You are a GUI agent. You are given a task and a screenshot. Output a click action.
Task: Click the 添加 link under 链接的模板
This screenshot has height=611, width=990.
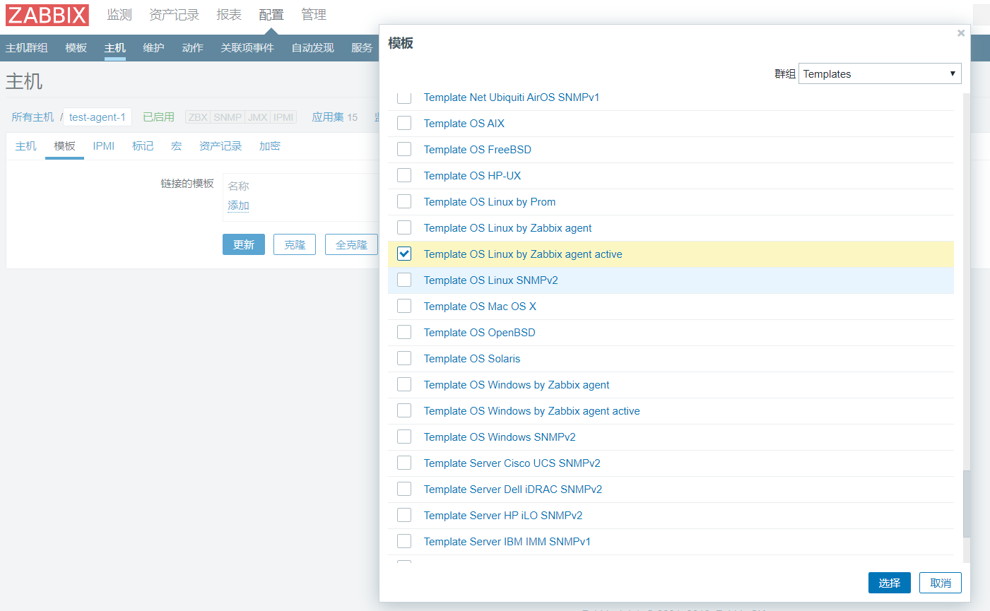[238, 206]
